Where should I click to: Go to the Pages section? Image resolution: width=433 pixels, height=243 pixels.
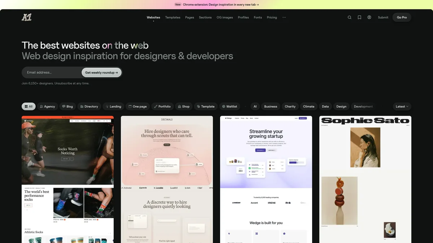pyautogui.click(x=190, y=17)
